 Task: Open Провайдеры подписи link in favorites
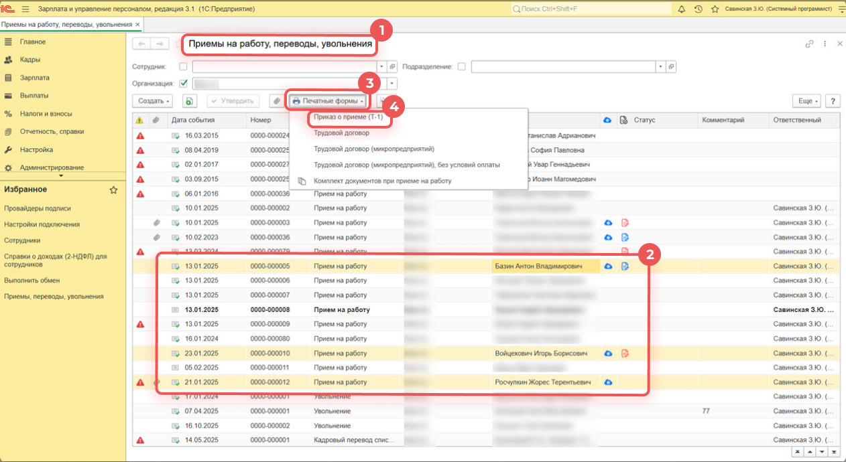click(38, 208)
